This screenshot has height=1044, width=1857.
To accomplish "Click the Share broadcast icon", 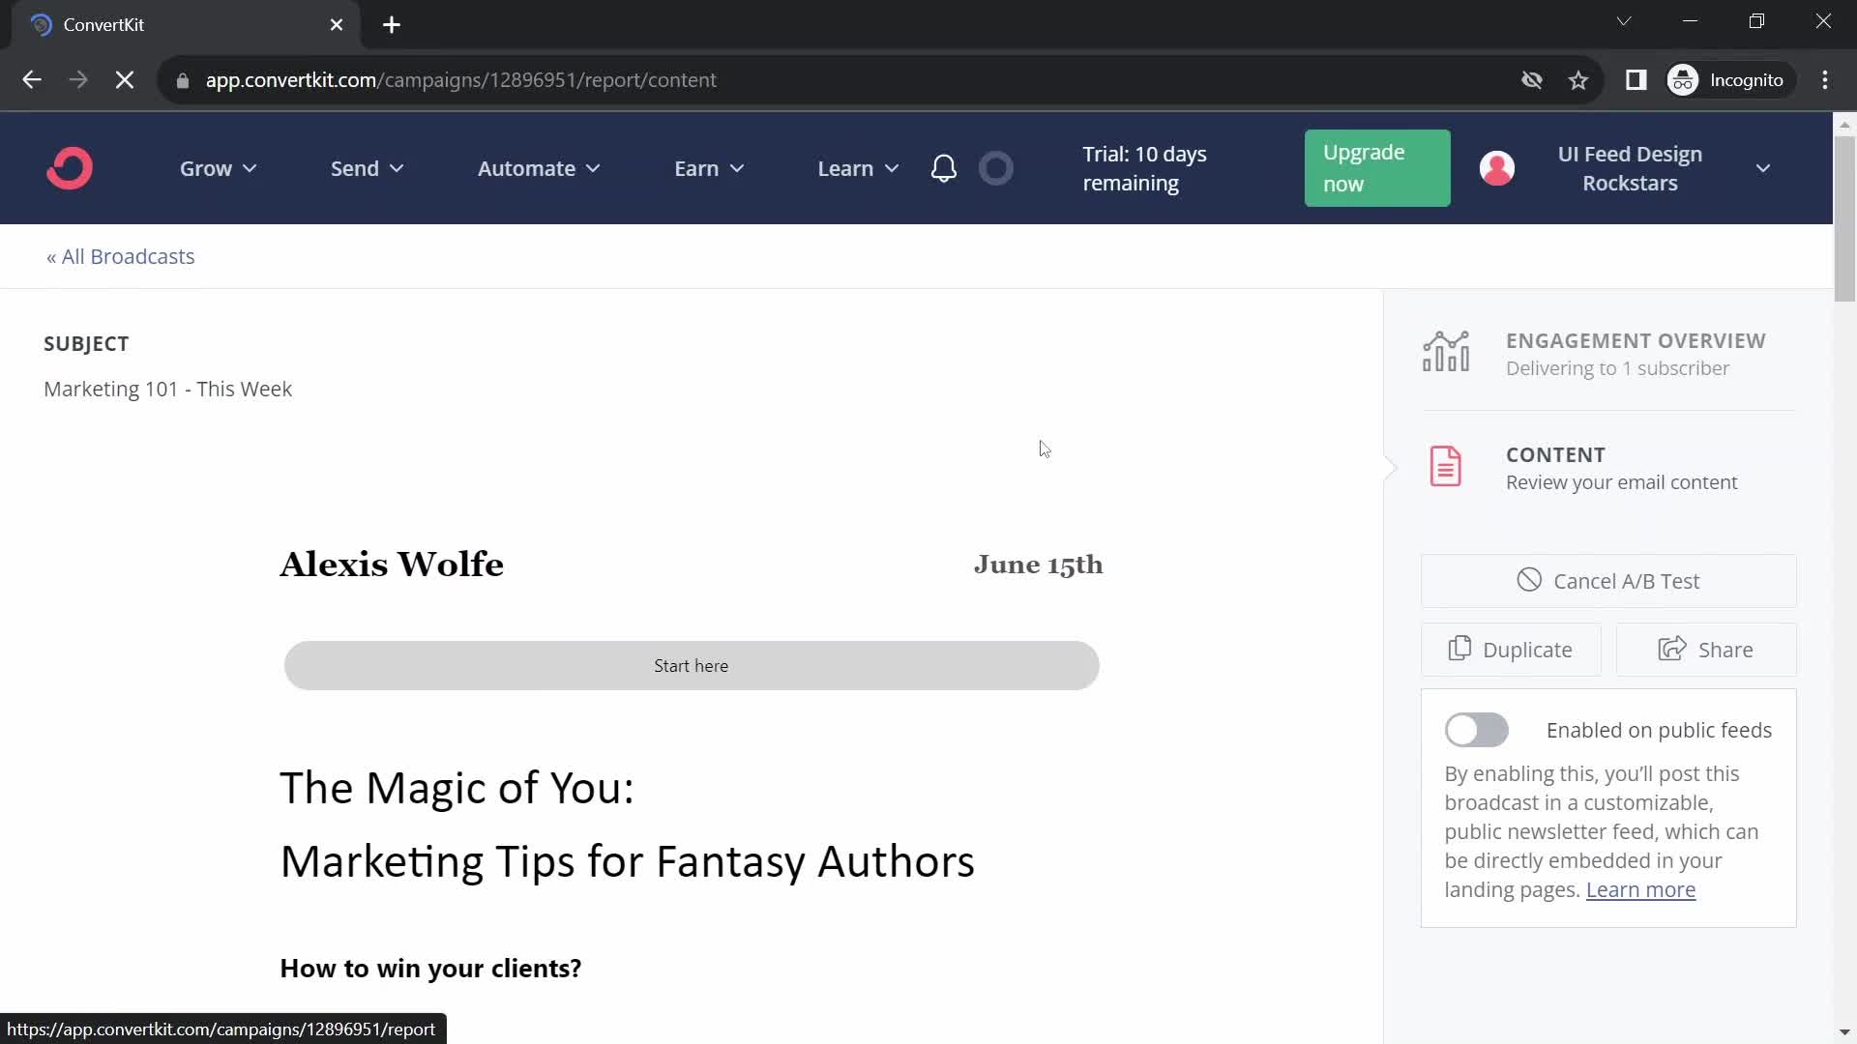I will coord(1673,651).
